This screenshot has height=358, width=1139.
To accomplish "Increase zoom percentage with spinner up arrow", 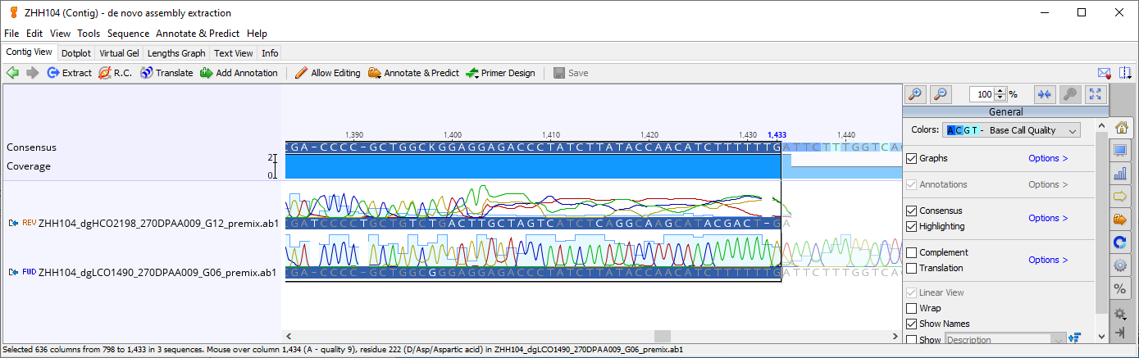I will [1001, 90].
